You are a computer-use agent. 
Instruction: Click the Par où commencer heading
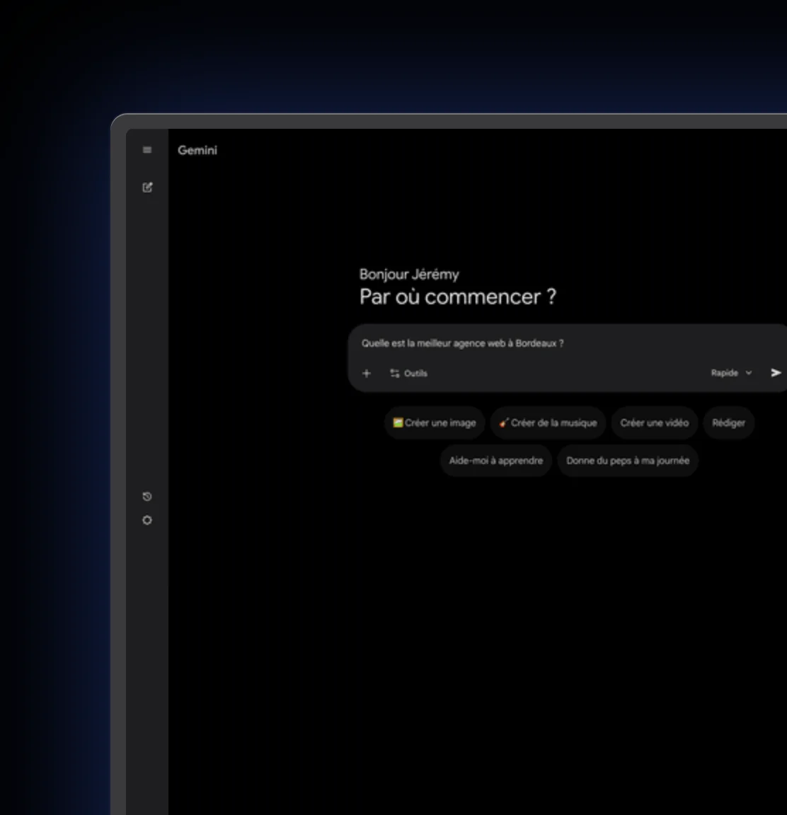tap(458, 297)
